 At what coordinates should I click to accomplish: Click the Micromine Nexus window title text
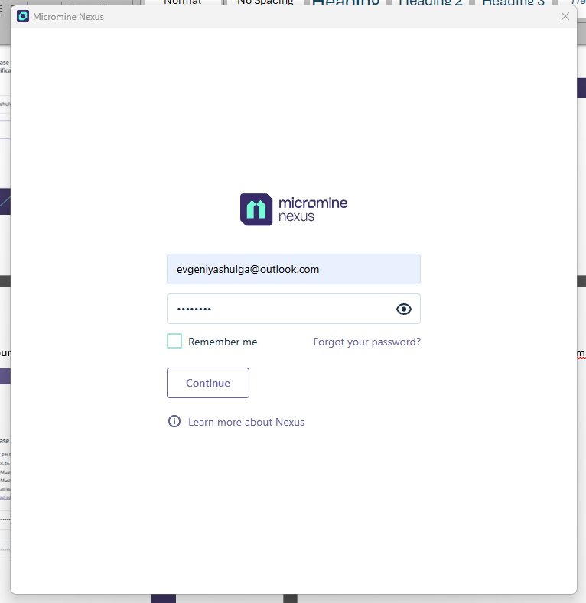pos(69,16)
